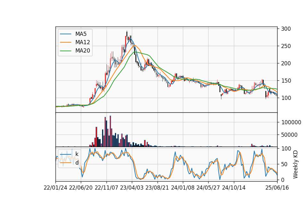308x221 pixels.
Task: Click the 50000 volume axis tick label
Action: 289,135
